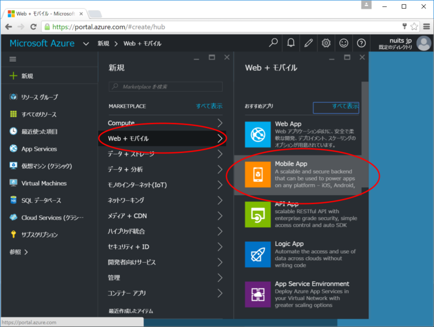Click すべて表示 next to MARKETPLACE

click(x=209, y=106)
